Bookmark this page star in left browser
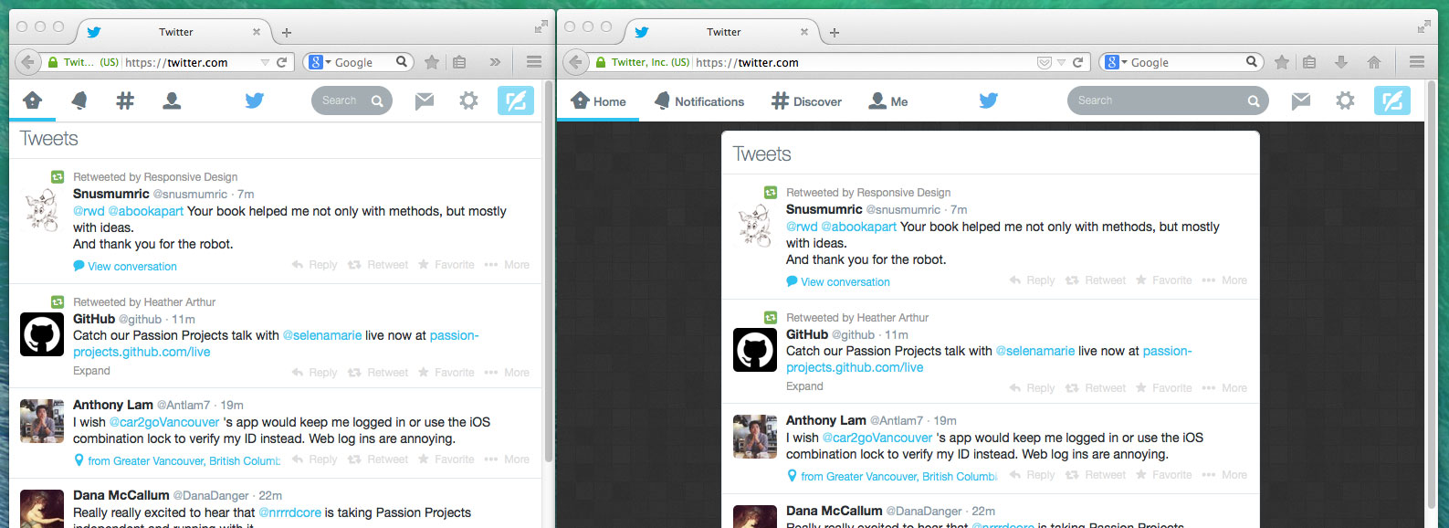This screenshot has width=1449, height=528. click(432, 62)
